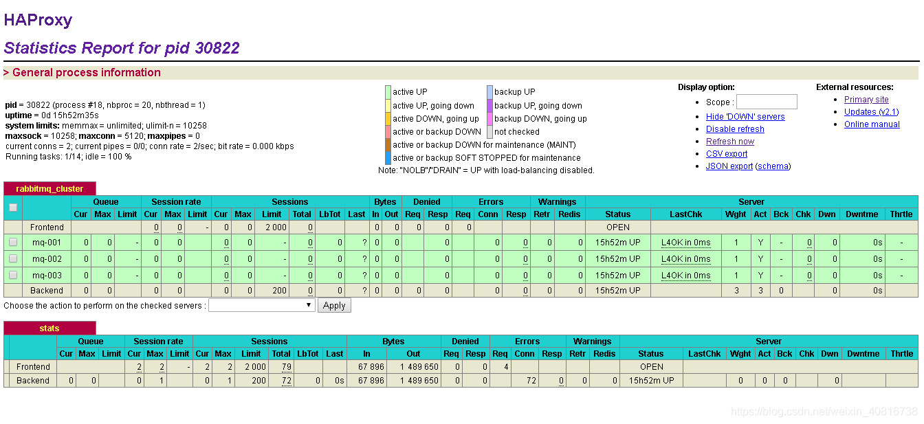This screenshot has height=424, width=924.
Task: Click the not checked grey legend swatch
Action: 489,131
